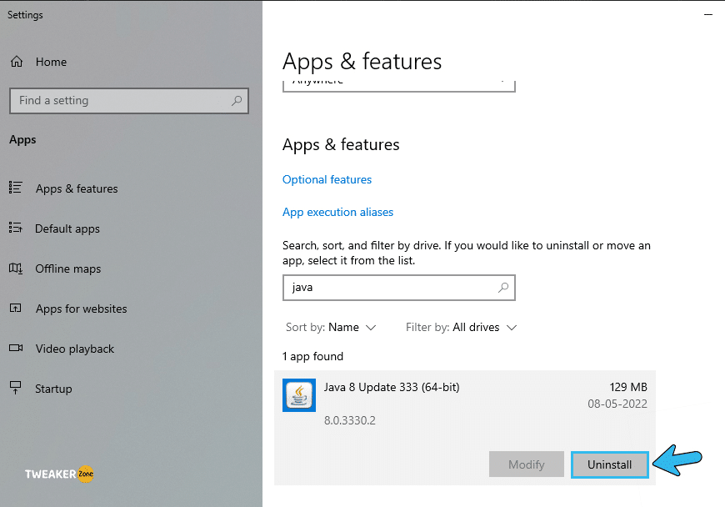Click the version number 8.0.3330.2
725x507 pixels.
click(x=349, y=420)
